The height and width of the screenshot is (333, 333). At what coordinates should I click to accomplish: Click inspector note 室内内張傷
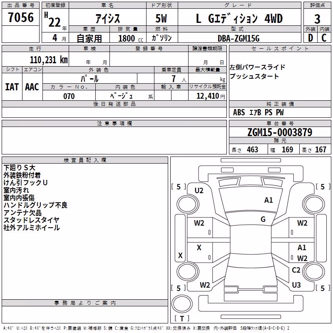(x=19, y=198)
